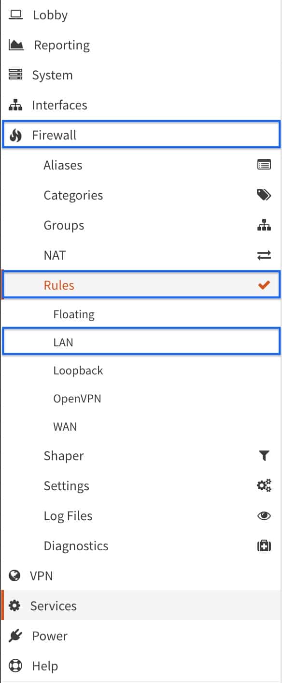Open Firewall Settings via the gears icon
Viewport: 282px width, 683px height.
pyautogui.click(x=264, y=485)
